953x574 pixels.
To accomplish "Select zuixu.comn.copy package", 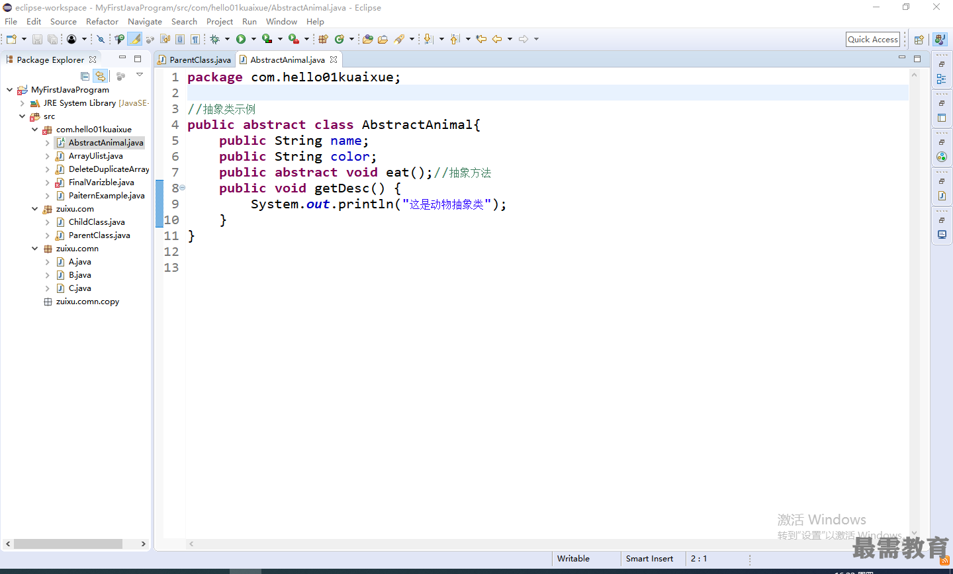I will click(x=87, y=302).
